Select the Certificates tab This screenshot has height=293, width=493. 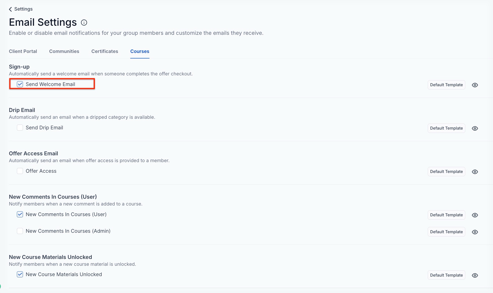pos(105,51)
